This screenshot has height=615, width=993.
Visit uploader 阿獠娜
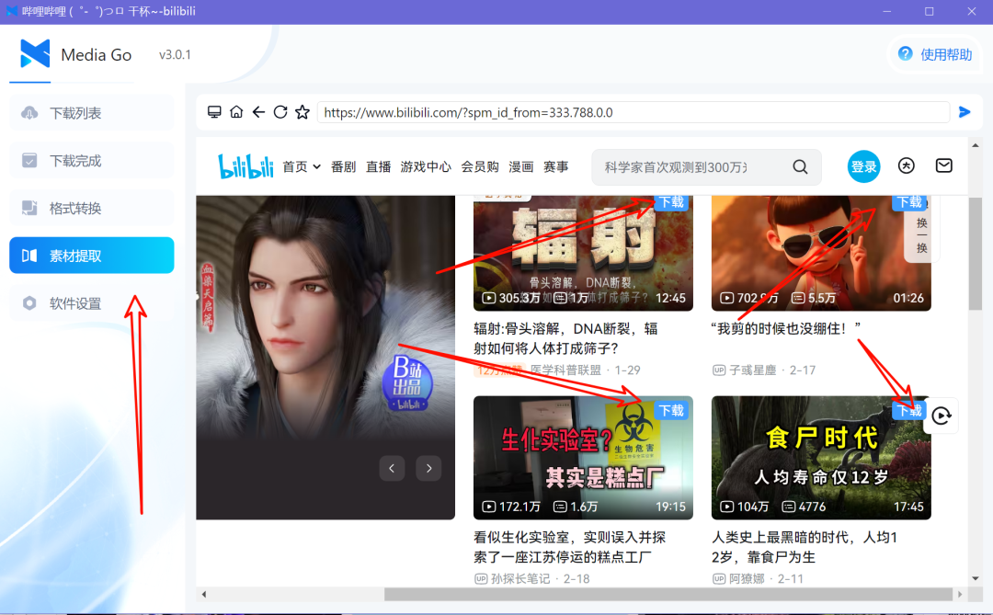pyautogui.click(x=747, y=578)
